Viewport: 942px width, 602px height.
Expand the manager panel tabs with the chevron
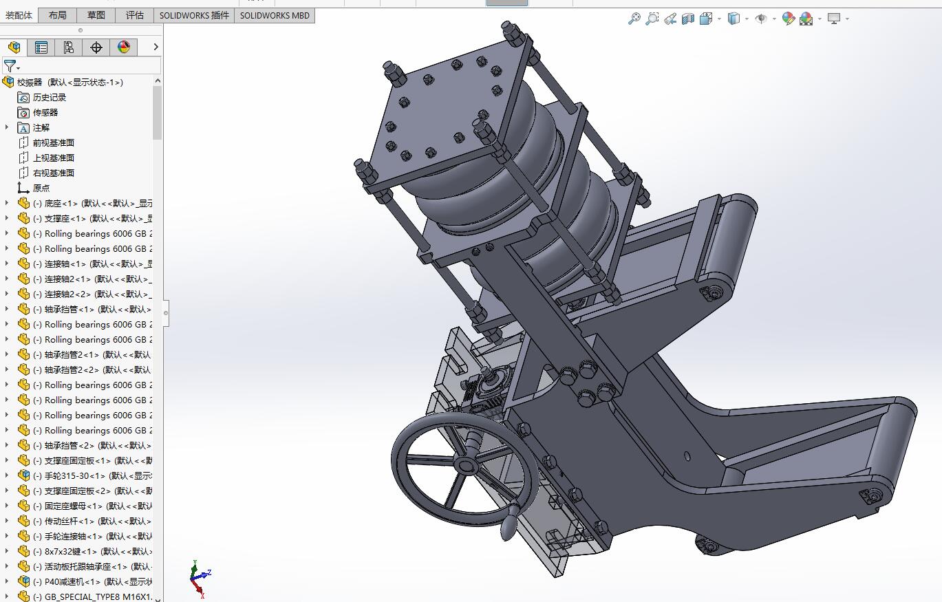[156, 47]
